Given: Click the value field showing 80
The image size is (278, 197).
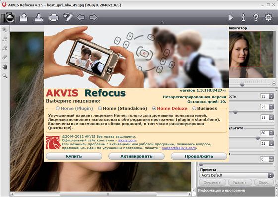Looking at the screenshot, I should tap(265, 133).
